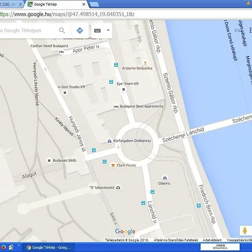Open a new browser tab
Image resolution: width=252 pixels, height=252 pixels.
(94, 4)
